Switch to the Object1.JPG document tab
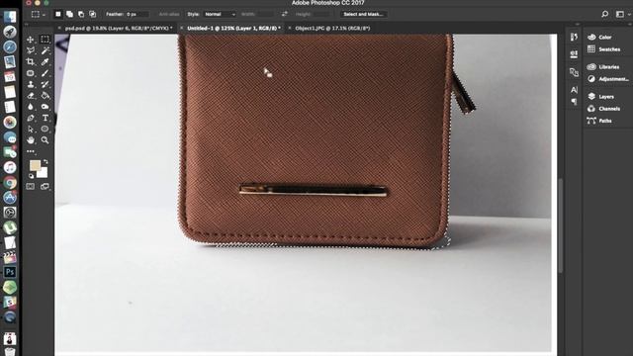 pos(332,29)
